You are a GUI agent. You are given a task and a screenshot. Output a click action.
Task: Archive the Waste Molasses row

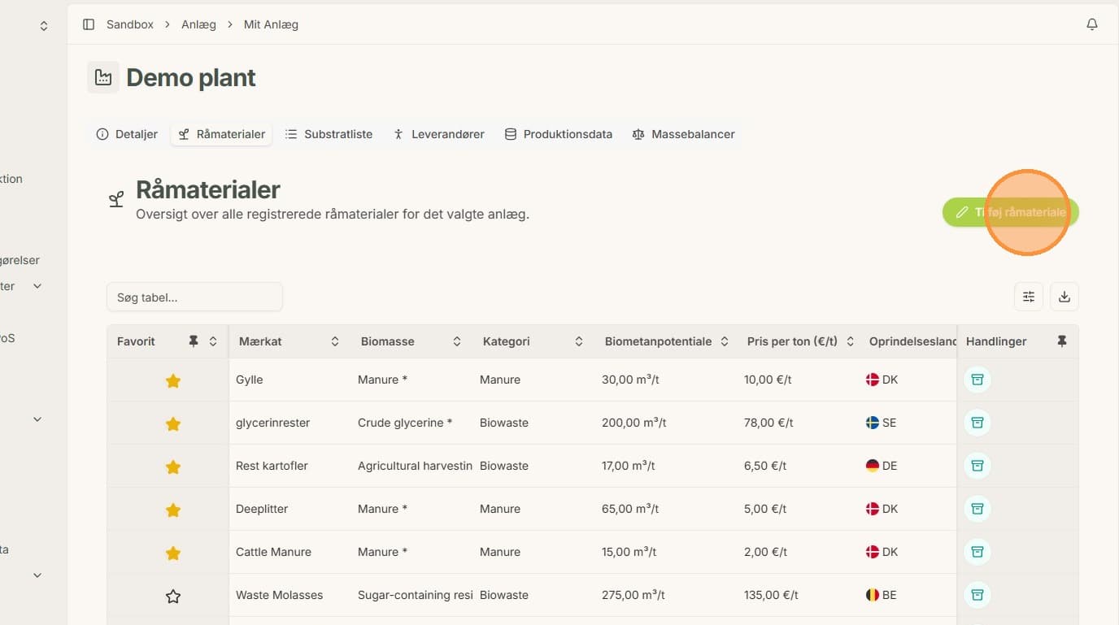[977, 595]
